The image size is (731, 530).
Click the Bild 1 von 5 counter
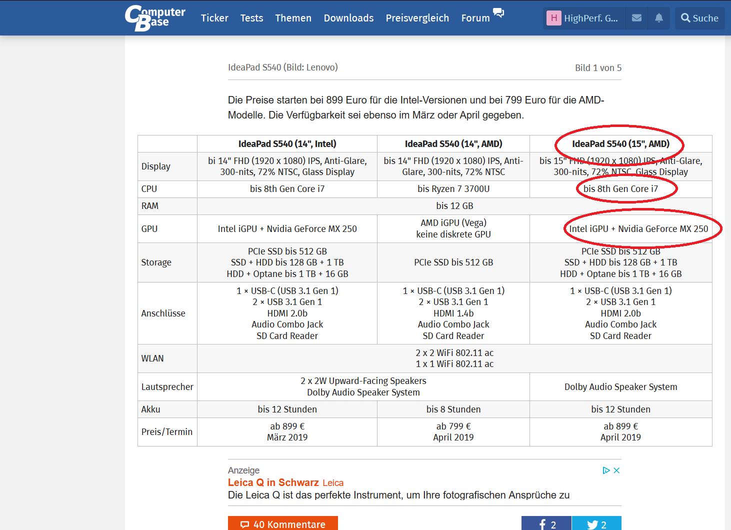click(598, 68)
